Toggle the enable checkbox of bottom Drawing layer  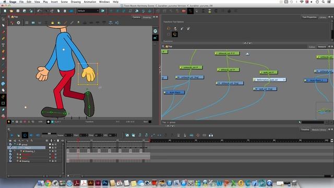[10, 161]
